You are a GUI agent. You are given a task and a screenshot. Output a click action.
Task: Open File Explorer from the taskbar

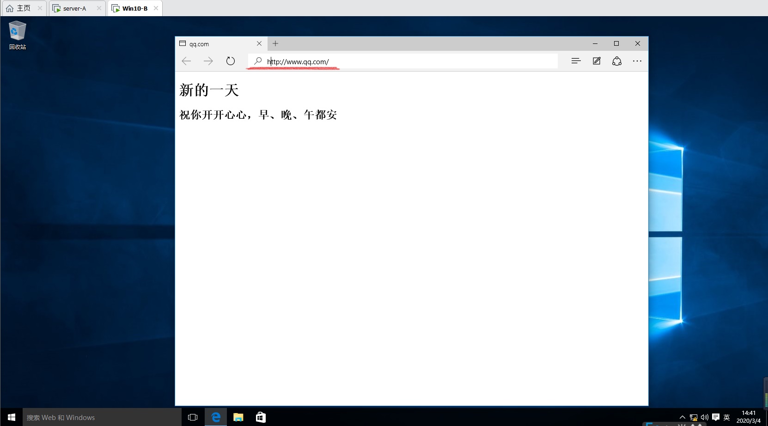238,417
